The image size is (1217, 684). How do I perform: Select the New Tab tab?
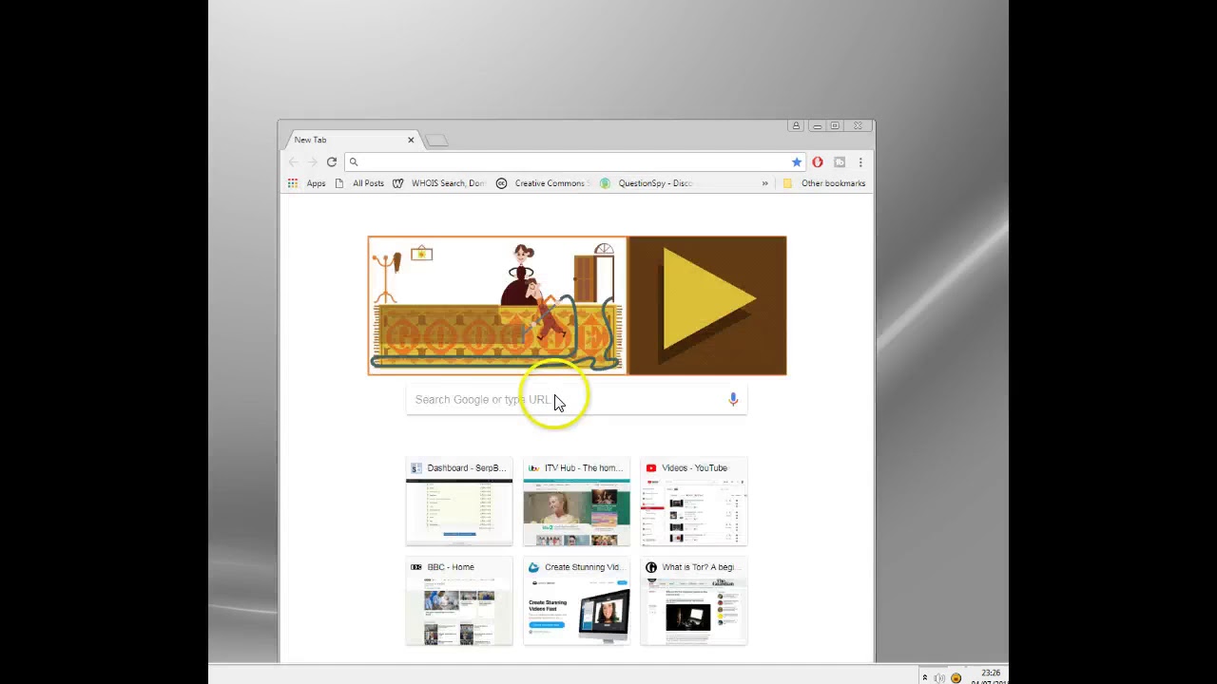(x=352, y=140)
